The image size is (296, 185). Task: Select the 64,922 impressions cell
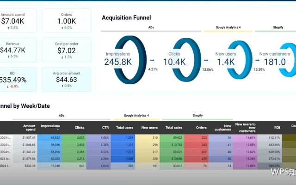pyautogui.click(x=49, y=138)
